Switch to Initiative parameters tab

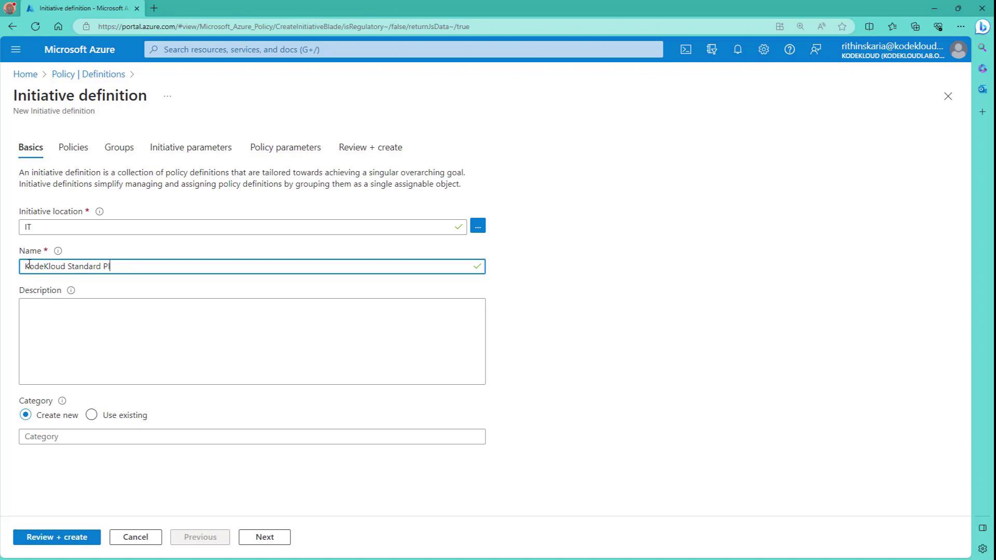[190, 147]
